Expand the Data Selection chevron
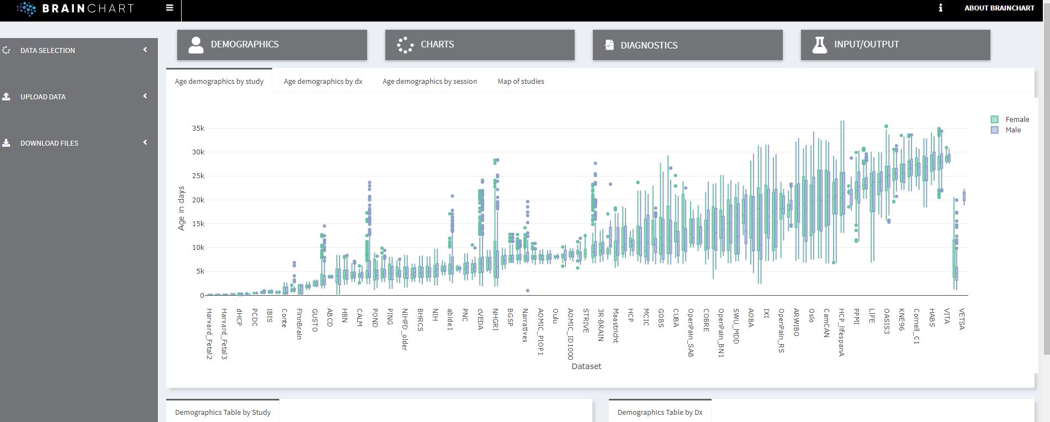Viewport: 1050px width, 422px height. click(145, 50)
